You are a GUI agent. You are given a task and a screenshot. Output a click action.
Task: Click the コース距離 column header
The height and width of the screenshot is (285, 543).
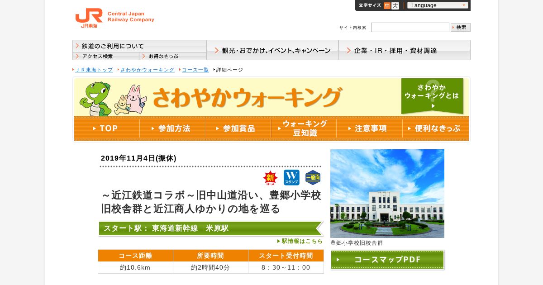tap(135, 256)
